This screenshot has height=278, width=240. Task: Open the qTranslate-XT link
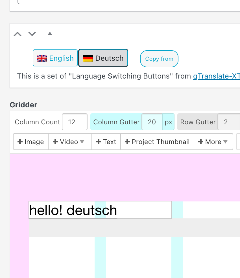[216, 76]
